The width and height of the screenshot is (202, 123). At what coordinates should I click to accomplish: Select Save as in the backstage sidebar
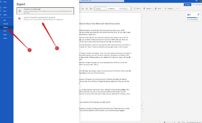point(6,24)
